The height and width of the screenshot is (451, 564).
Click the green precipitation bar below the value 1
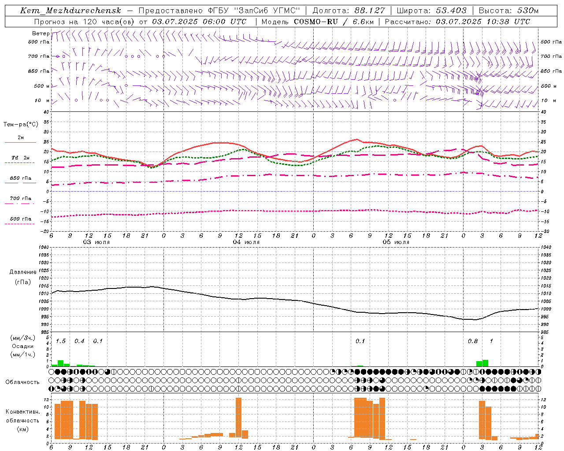485,363
